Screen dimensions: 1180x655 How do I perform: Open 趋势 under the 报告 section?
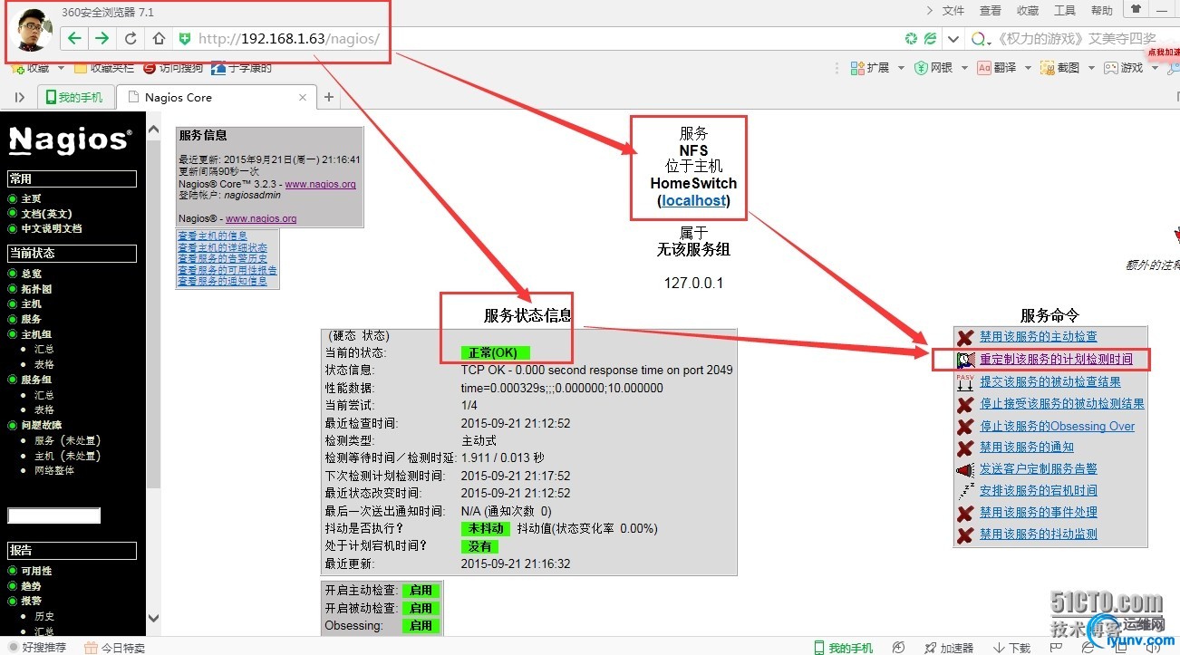pos(32,586)
